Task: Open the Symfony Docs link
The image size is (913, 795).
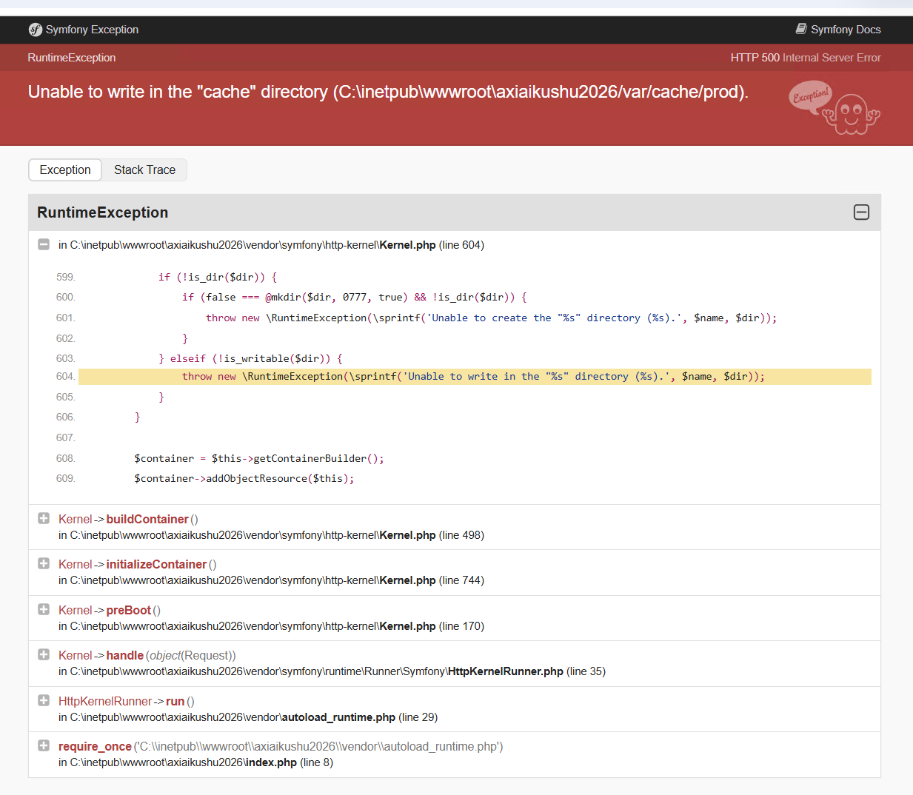Action: coord(845,30)
